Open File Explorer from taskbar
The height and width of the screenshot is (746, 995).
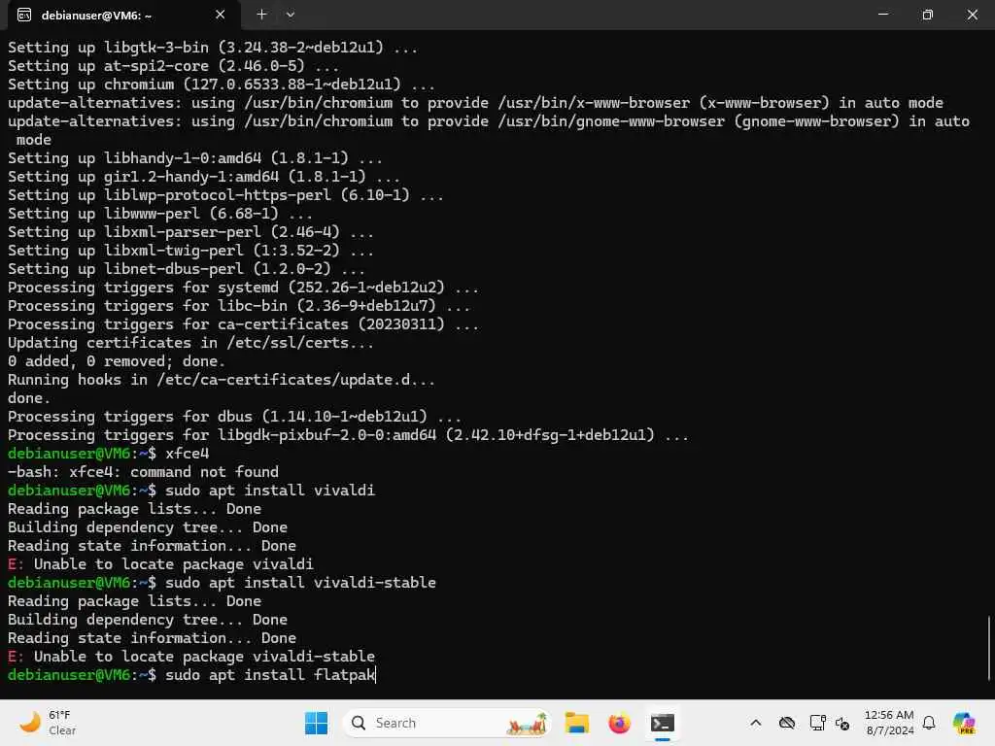point(577,723)
